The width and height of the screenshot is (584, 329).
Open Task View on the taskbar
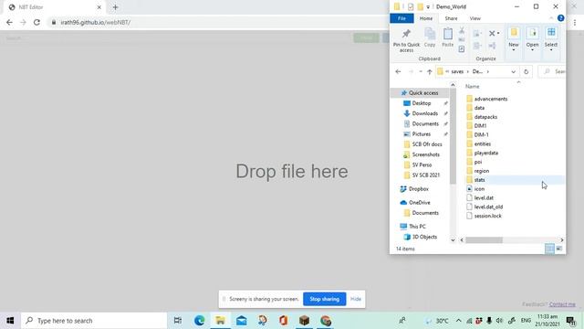point(178,321)
